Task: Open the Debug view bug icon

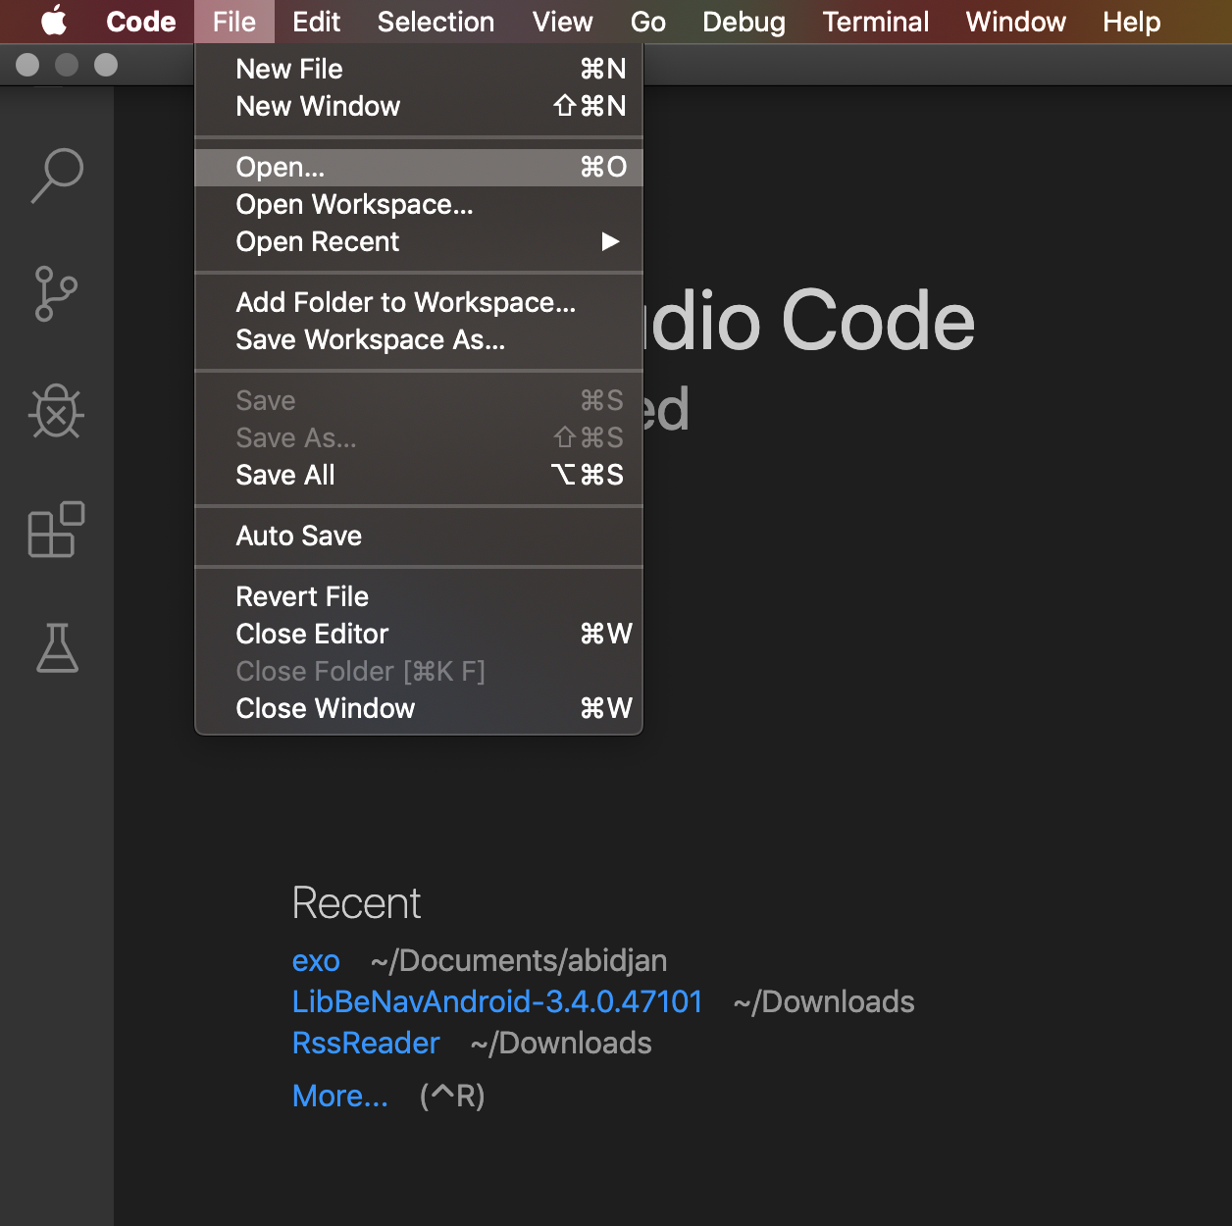Action: (57, 411)
